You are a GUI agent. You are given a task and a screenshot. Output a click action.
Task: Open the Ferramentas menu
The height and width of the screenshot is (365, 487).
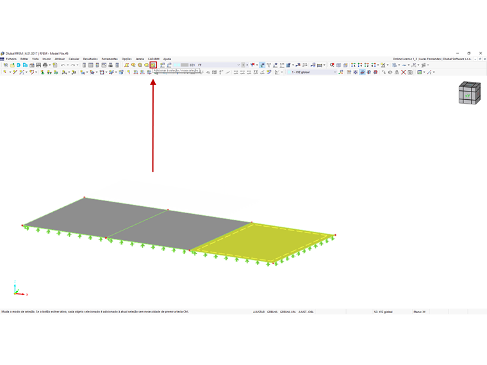[110, 59]
